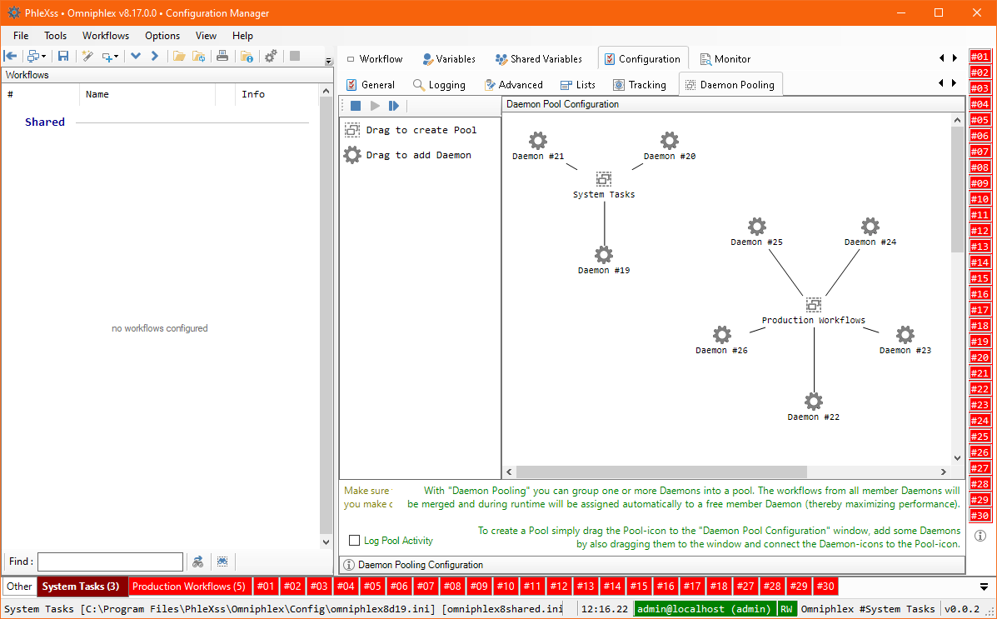Open the Tools menu

pyautogui.click(x=55, y=36)
